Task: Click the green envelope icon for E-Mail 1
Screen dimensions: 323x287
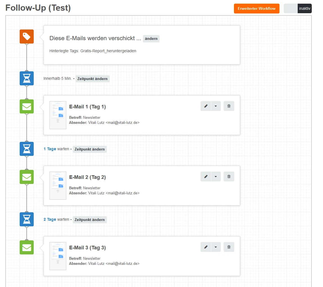Action: 27,106
